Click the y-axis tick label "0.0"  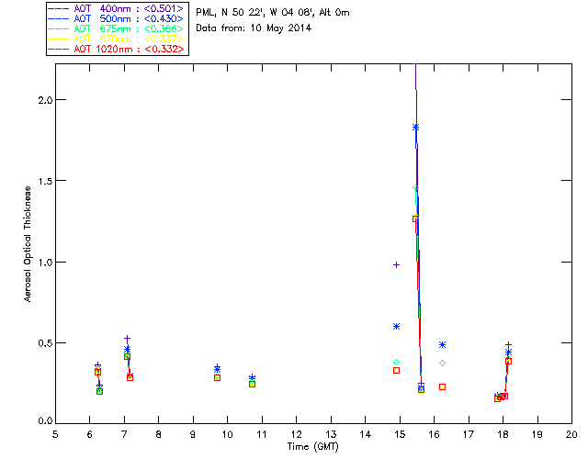point(46,421)
